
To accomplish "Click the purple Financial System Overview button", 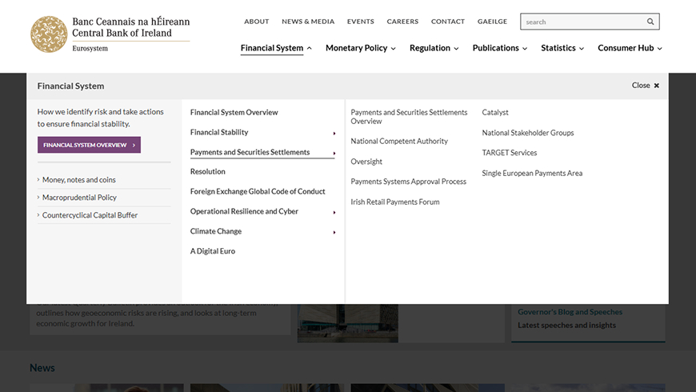I will (x=90, y=145).
